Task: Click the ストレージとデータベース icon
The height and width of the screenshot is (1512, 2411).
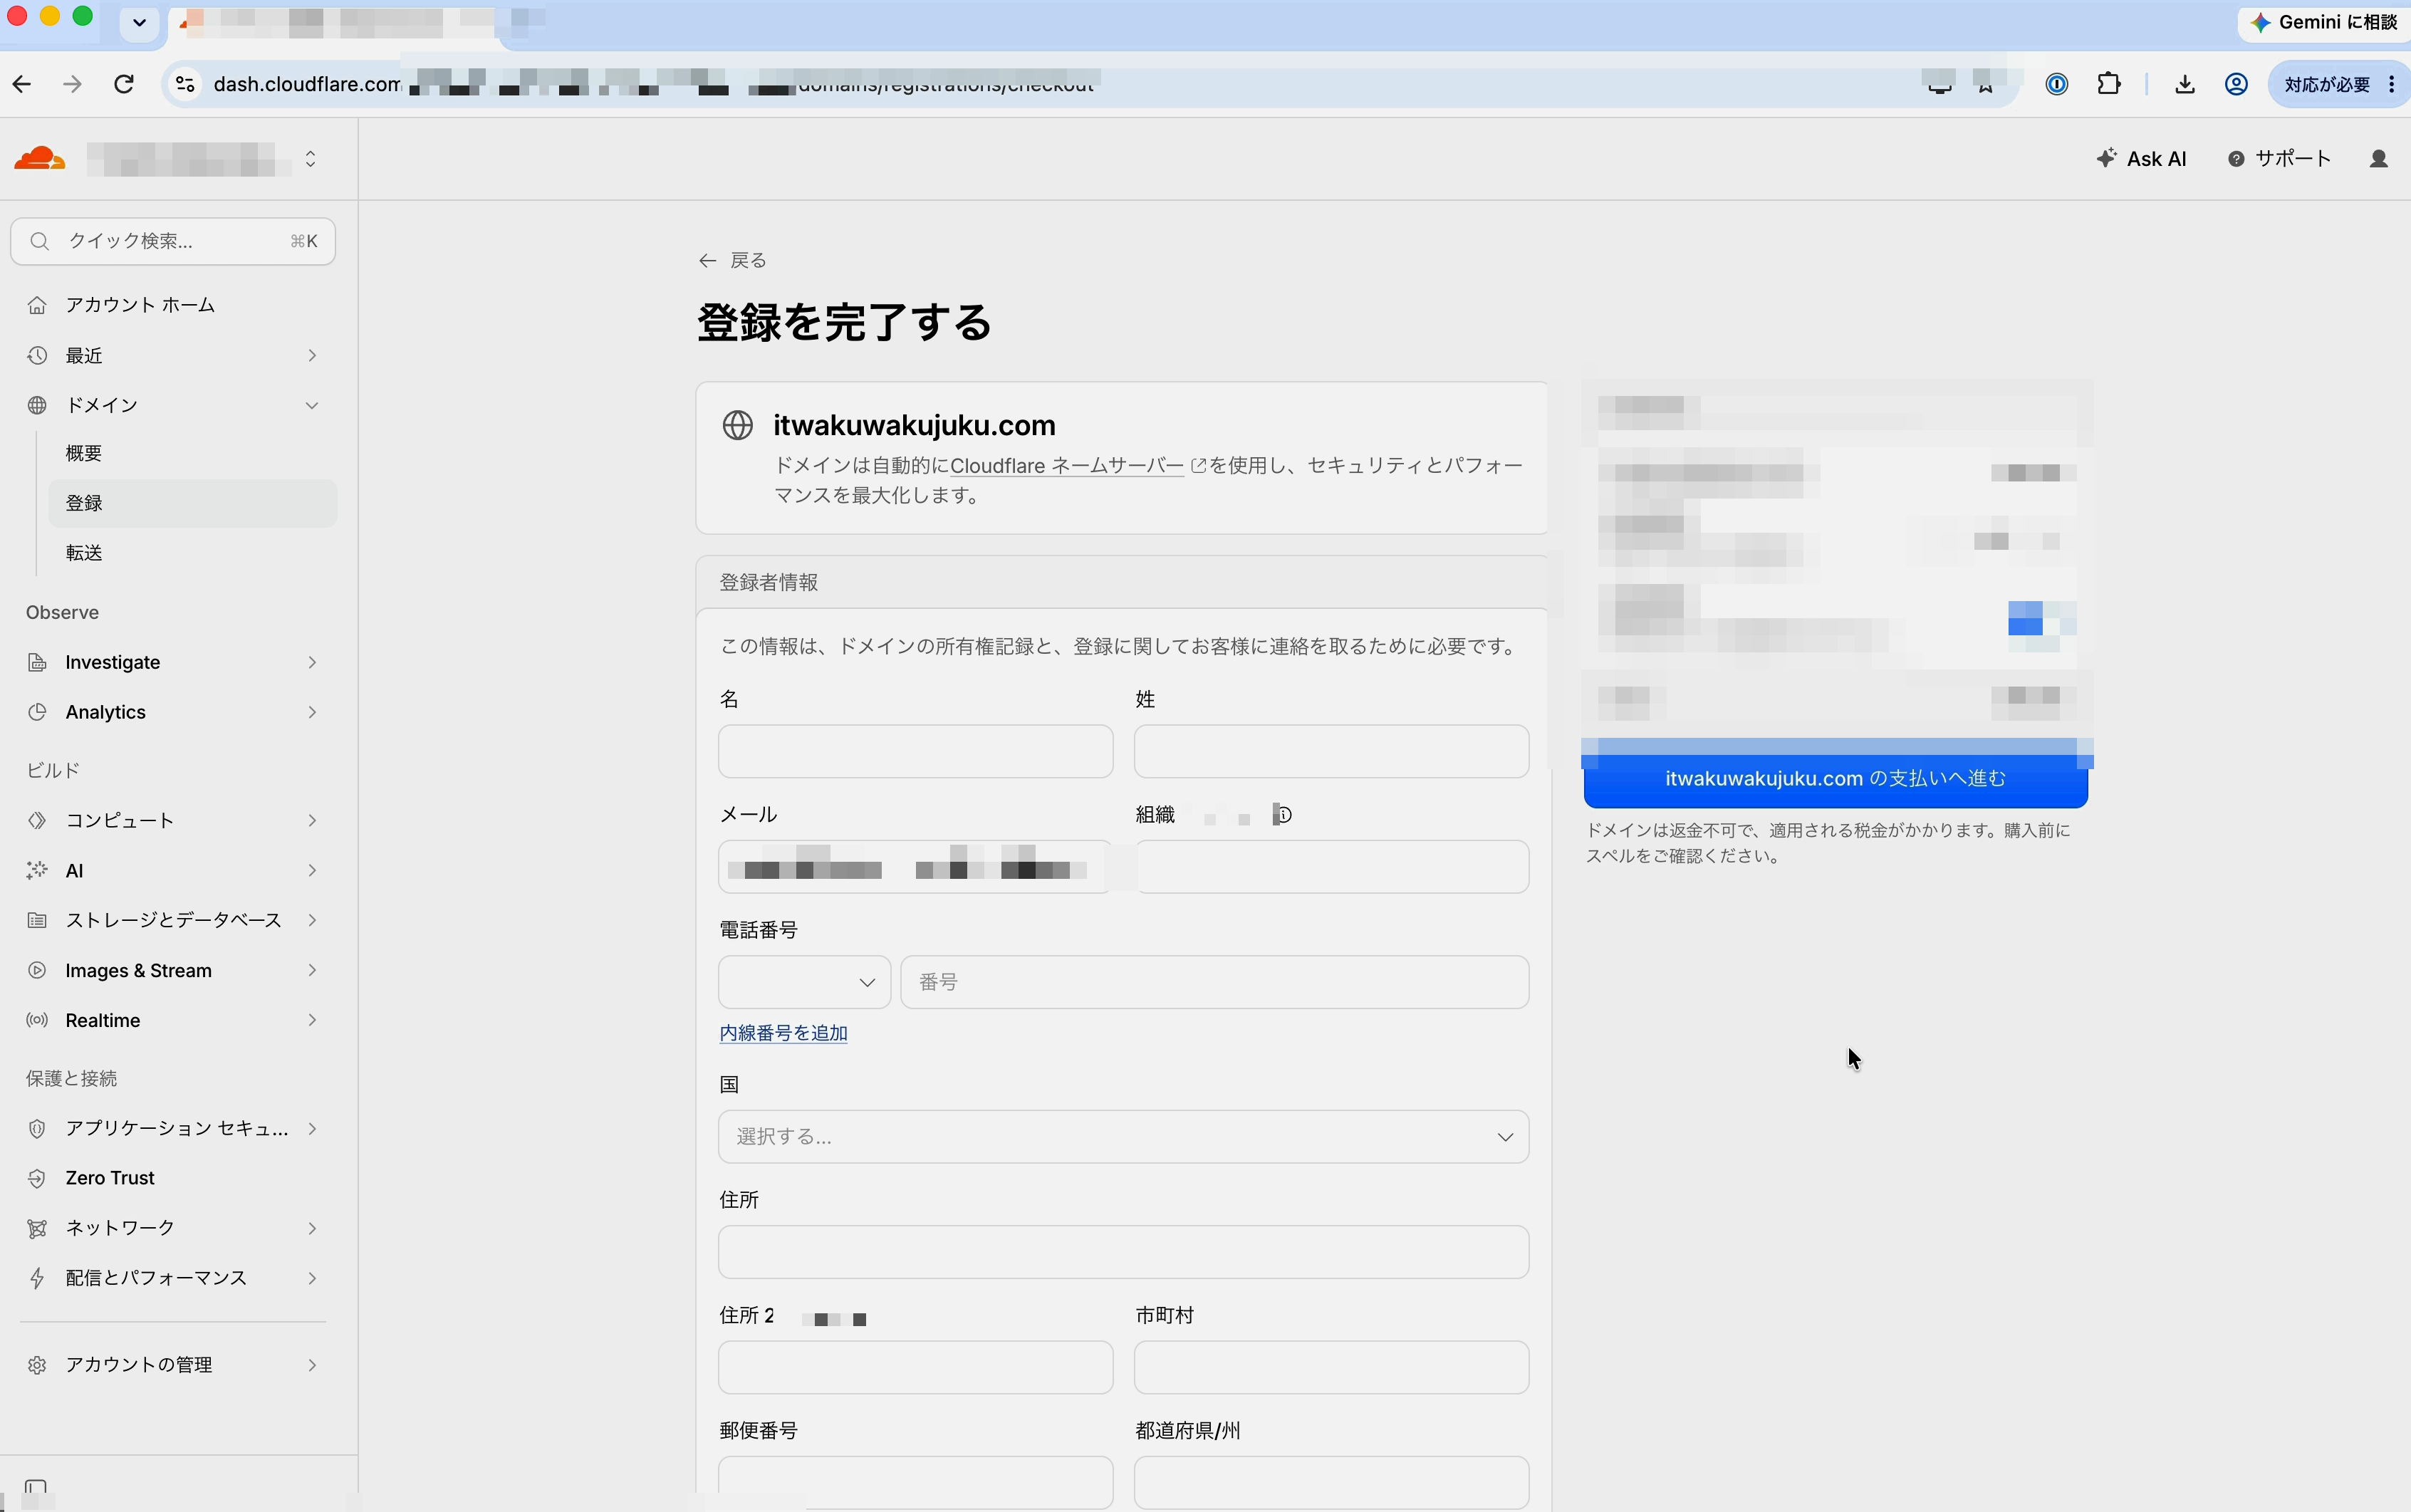Action: click(37, 920)
